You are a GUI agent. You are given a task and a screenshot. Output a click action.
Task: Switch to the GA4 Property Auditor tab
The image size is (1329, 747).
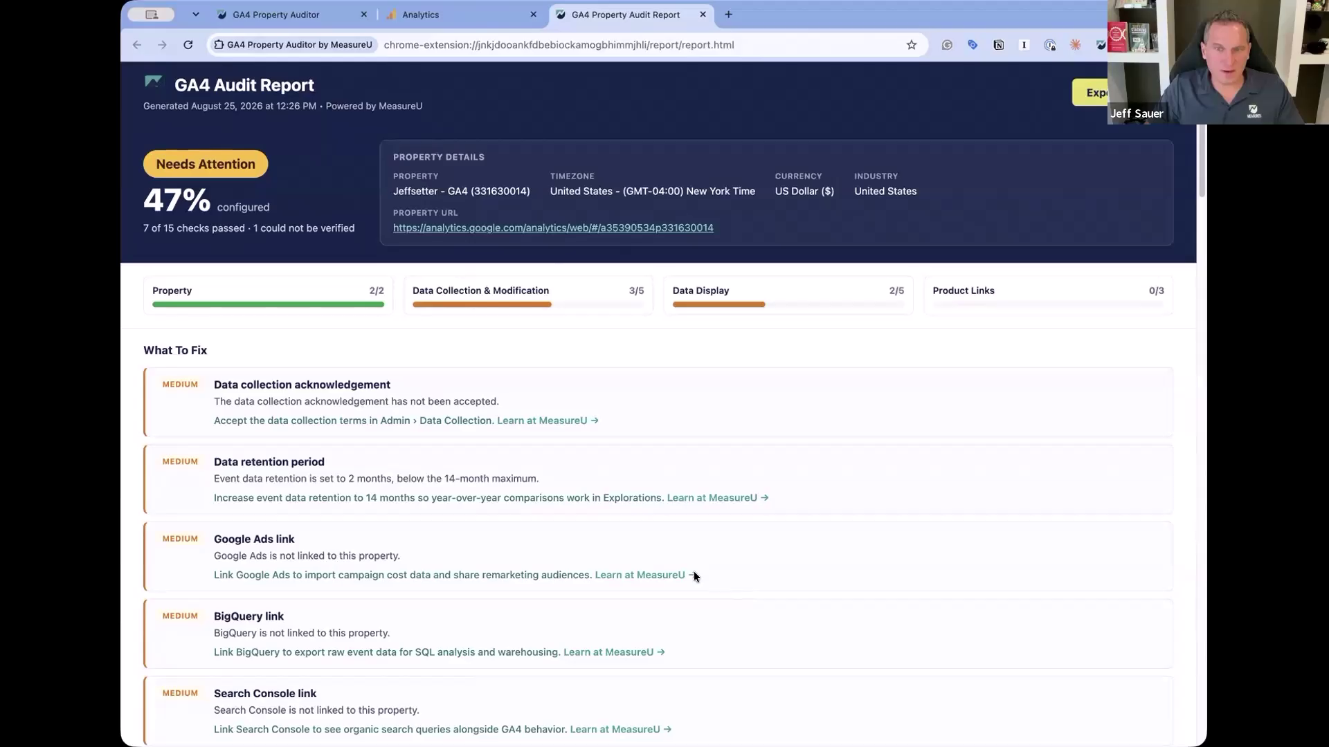click(291, 15)
